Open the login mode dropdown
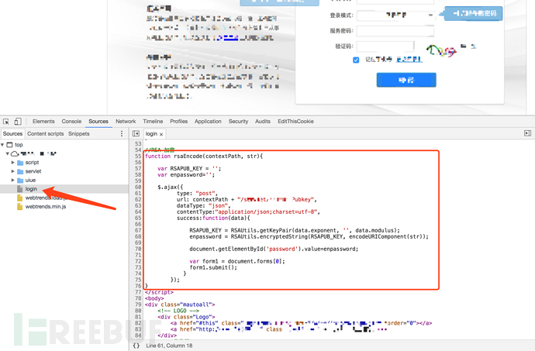Viewport: 535px width, 351px height. pyautogui.click(x=395, y=15)
